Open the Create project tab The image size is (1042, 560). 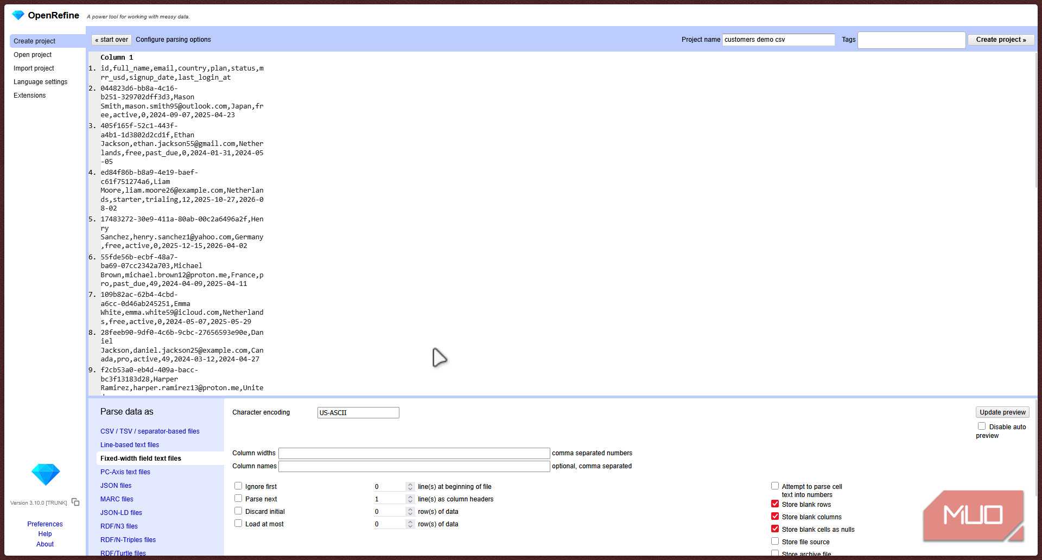click(47, 41)
